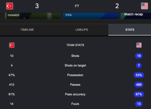The image size is (151, 109).
Task: Click the 53% possession badge
Action: click(x=139, y=75)
